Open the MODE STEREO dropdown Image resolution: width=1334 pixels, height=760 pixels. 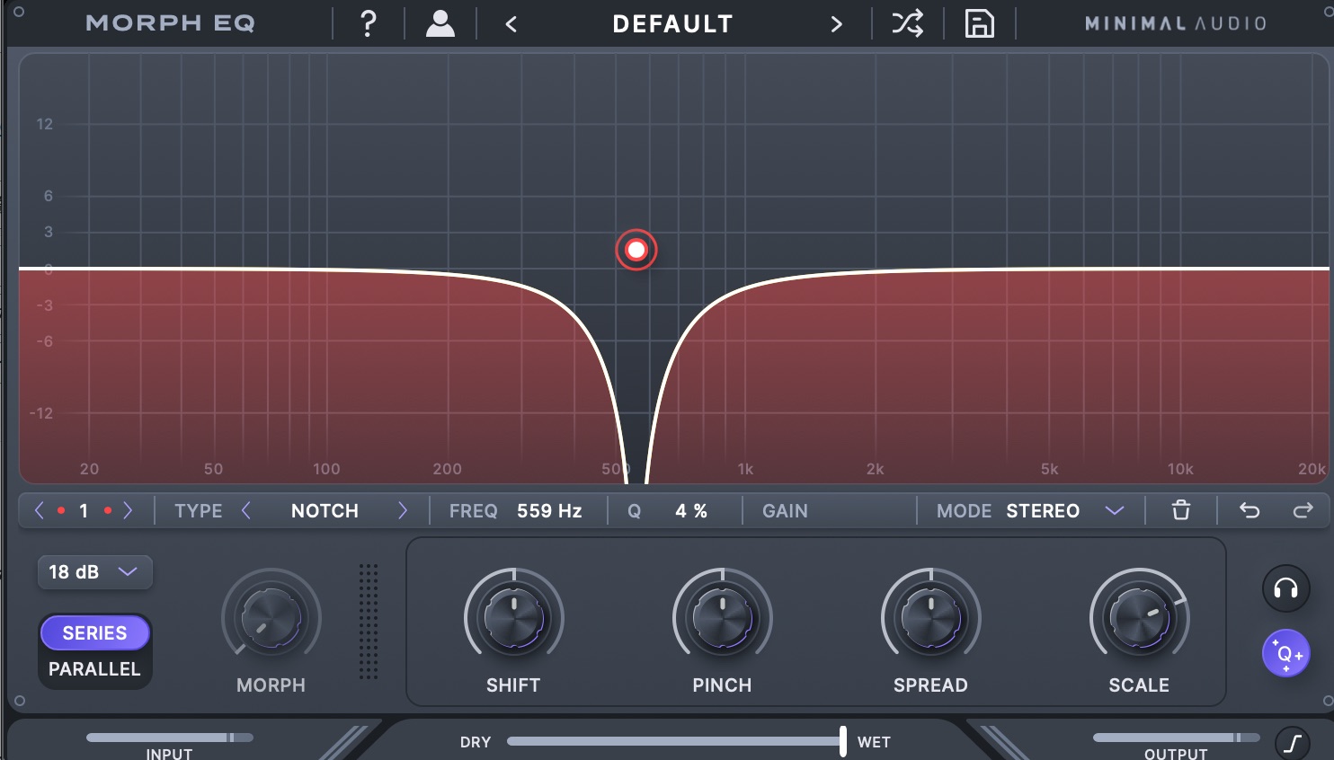[1115, 510]
